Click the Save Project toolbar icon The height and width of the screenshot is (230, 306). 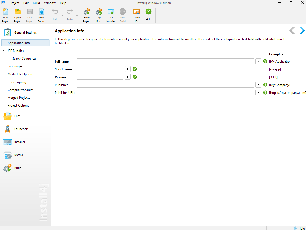point(30,15)
